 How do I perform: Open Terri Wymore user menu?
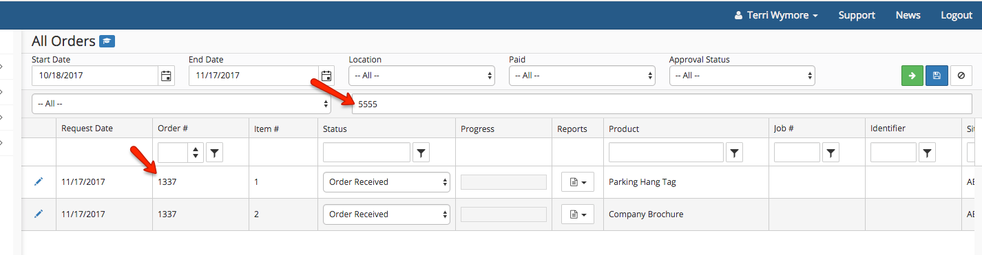point(776,15)
